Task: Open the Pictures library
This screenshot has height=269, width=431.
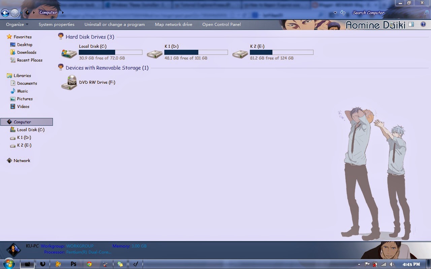Action: pos(25,99)
